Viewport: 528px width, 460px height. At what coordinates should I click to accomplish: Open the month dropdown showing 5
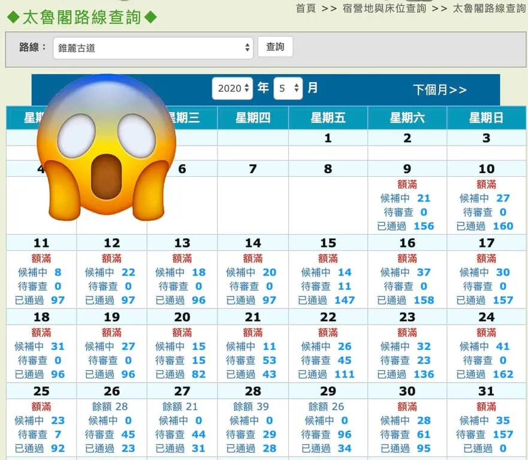point(288,89)
